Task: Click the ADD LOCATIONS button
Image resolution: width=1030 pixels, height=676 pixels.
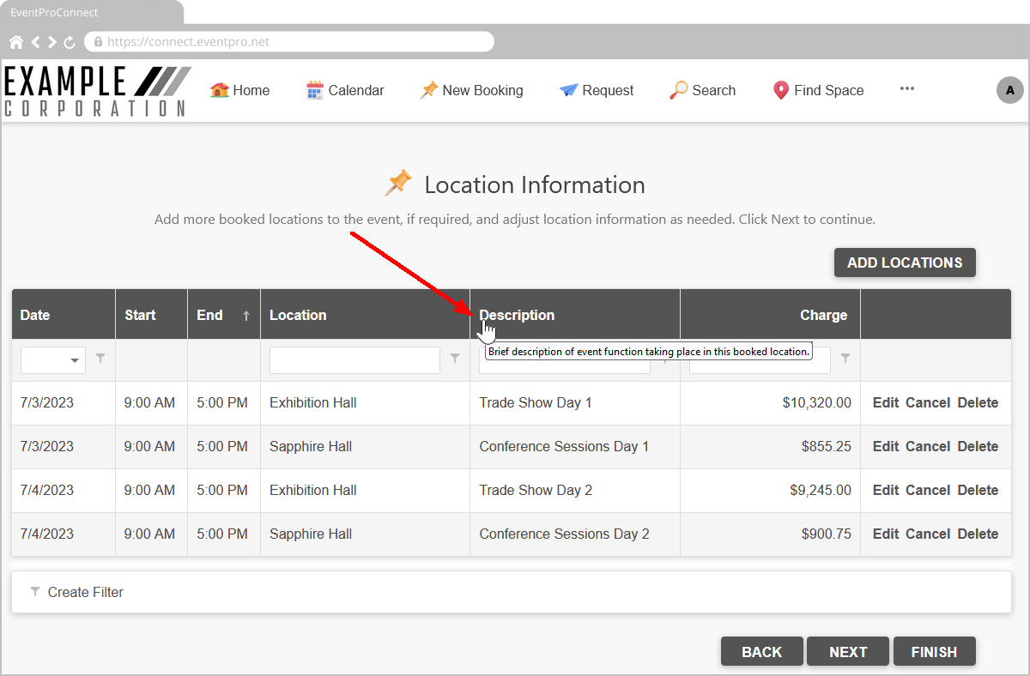Action: tap(905, 263)
